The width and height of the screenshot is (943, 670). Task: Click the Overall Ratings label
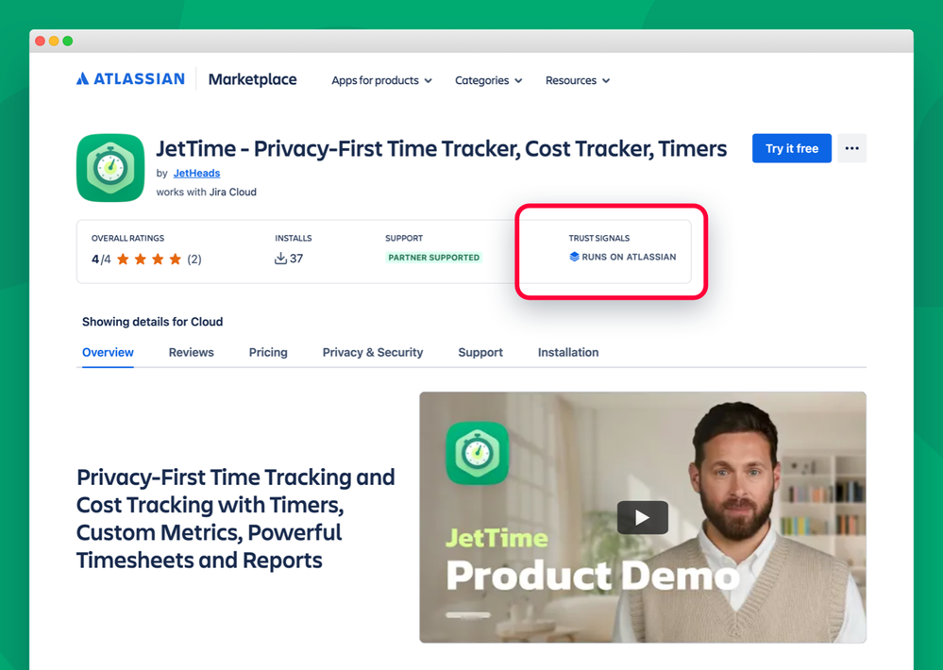(x=127, y=238)
